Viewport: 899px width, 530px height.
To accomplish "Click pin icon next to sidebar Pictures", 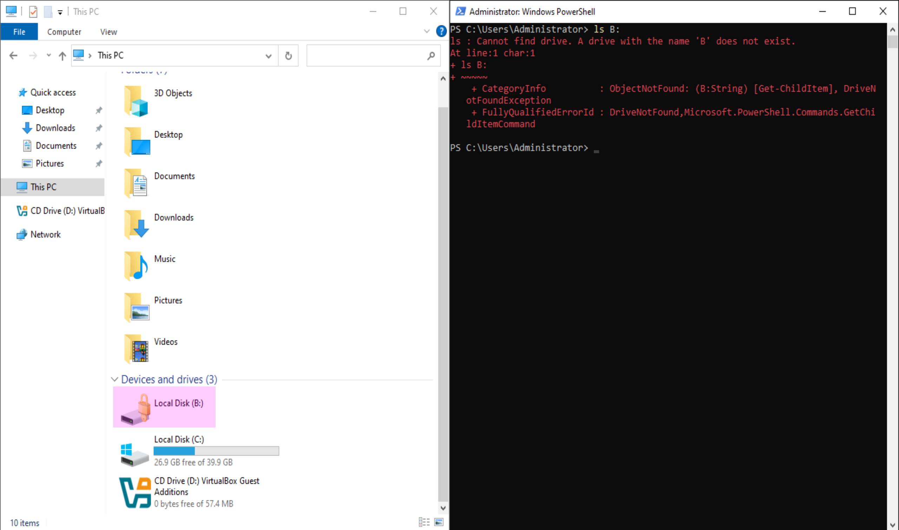I will tap(99, 164).
